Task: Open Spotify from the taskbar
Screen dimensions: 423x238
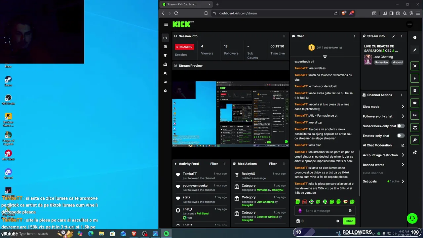Action: point(166,234)
